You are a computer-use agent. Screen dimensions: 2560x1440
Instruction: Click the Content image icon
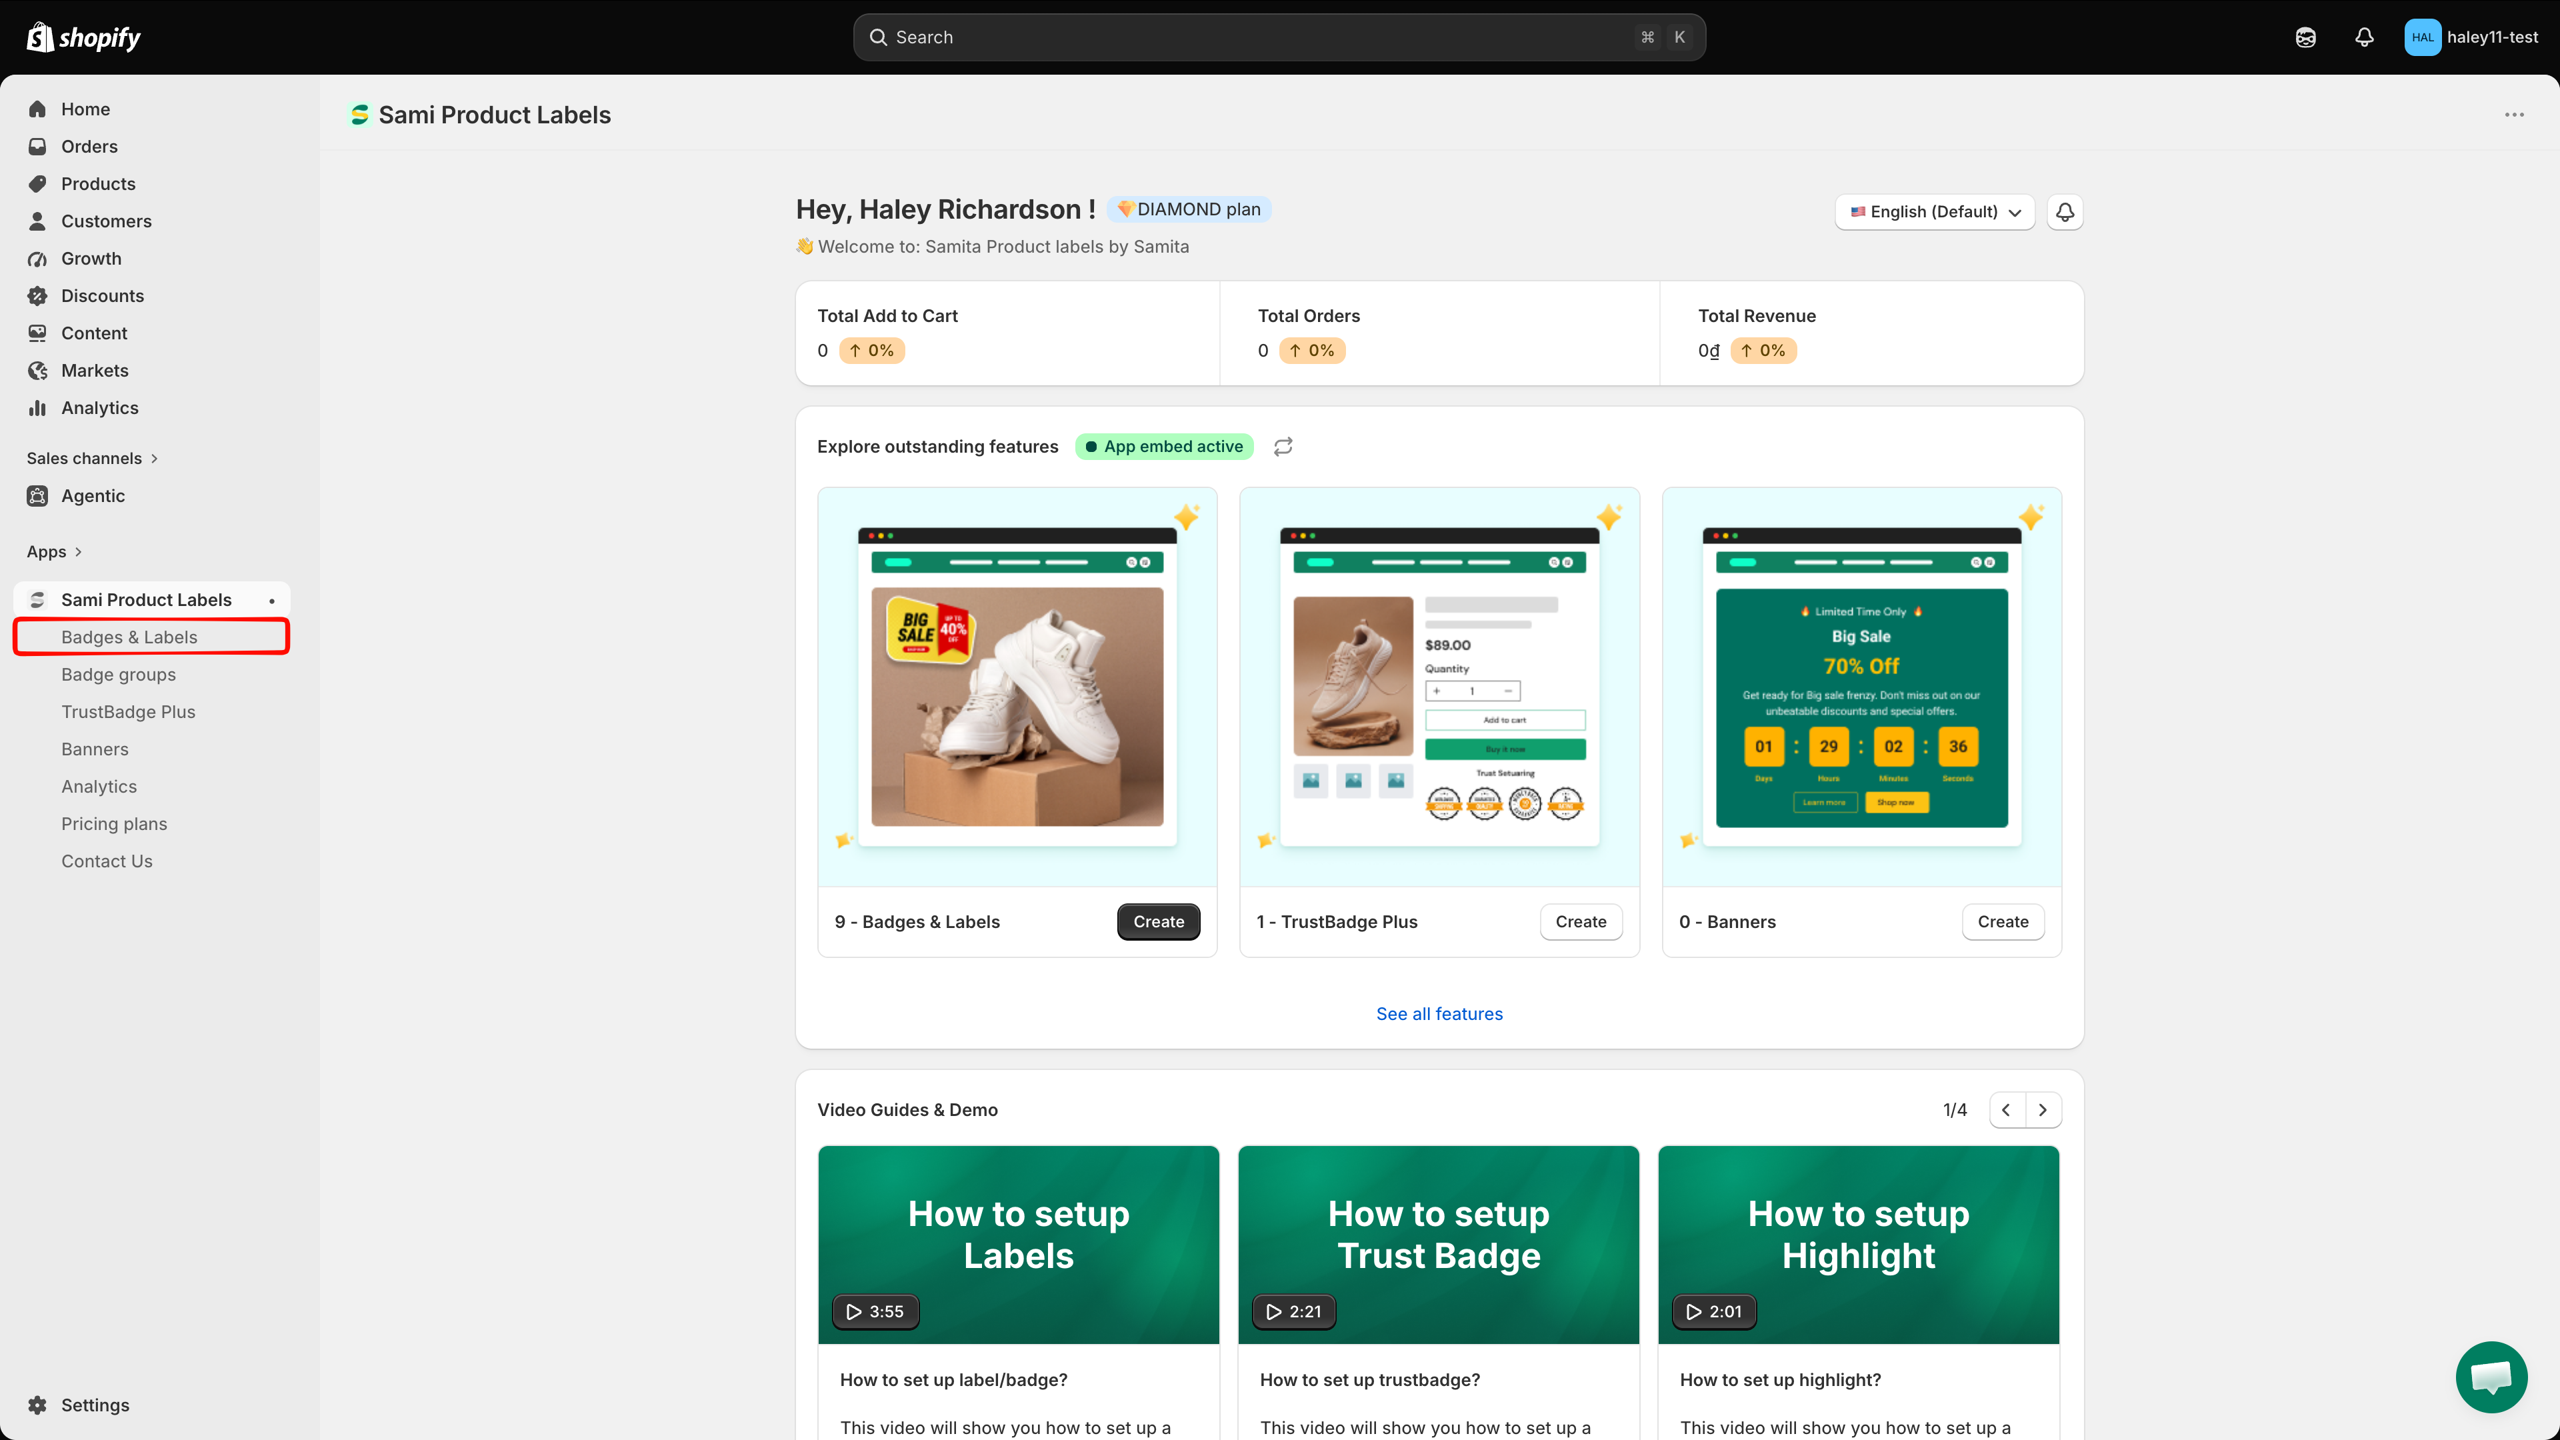coord(38,333)
